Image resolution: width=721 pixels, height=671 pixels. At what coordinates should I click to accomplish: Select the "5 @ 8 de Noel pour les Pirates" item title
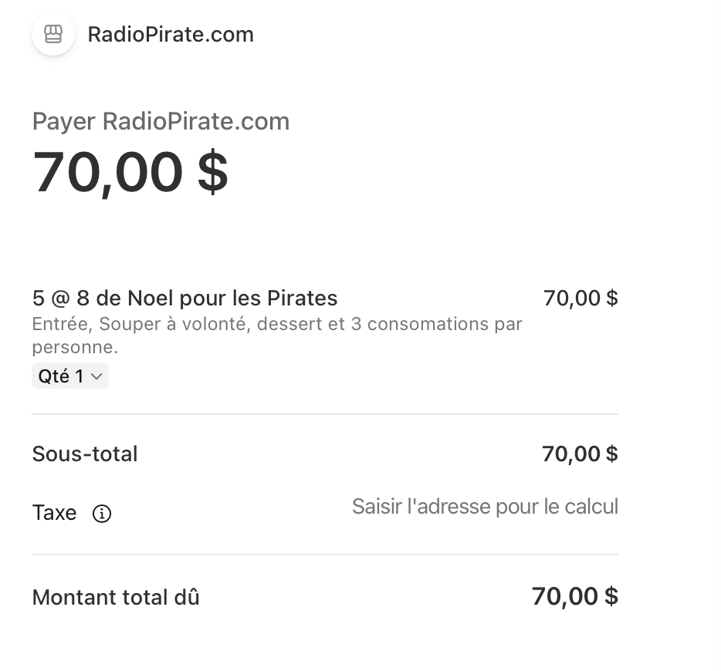(x=184, y=298)
